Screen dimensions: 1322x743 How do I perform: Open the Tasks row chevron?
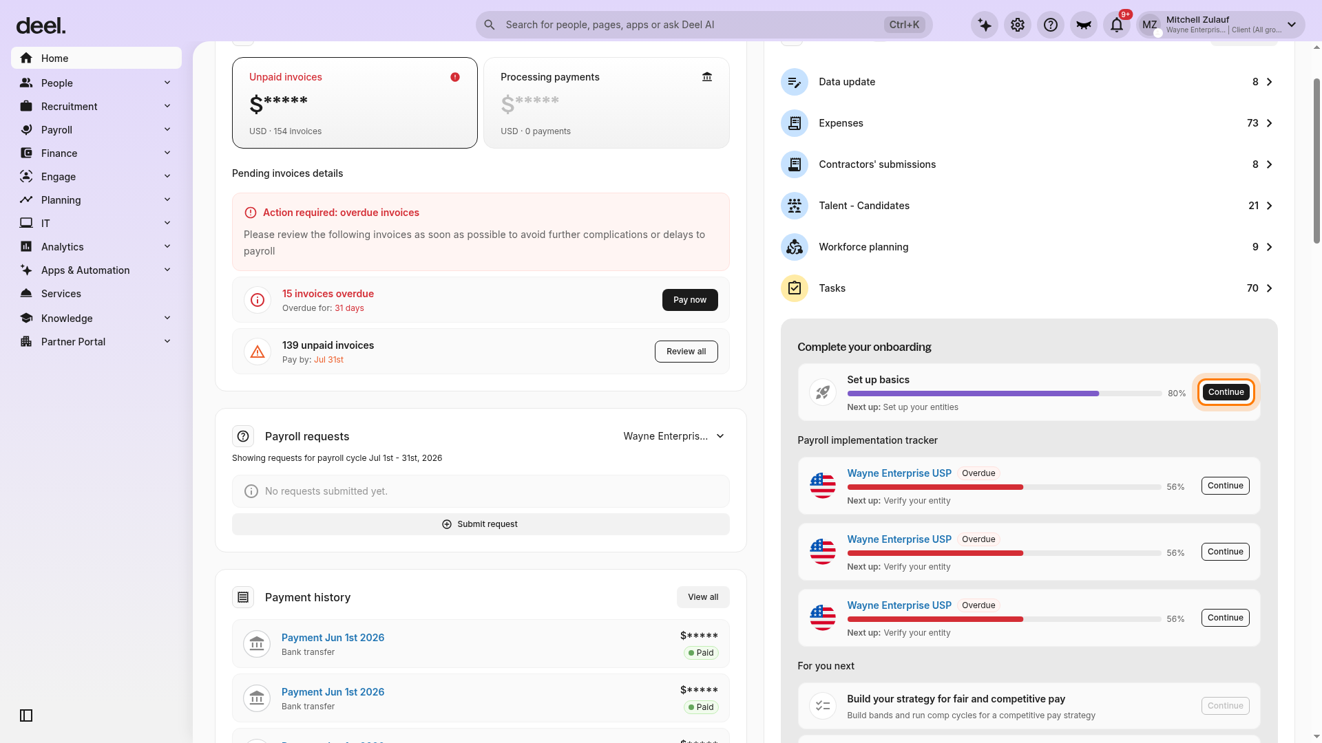point(1270,288)
